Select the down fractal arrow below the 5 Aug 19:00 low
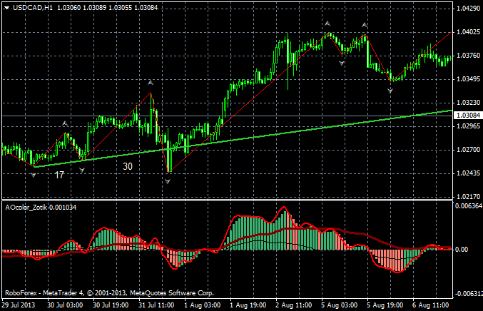Image resolution: width=483 pixels, height=311 pixels. 390,91
